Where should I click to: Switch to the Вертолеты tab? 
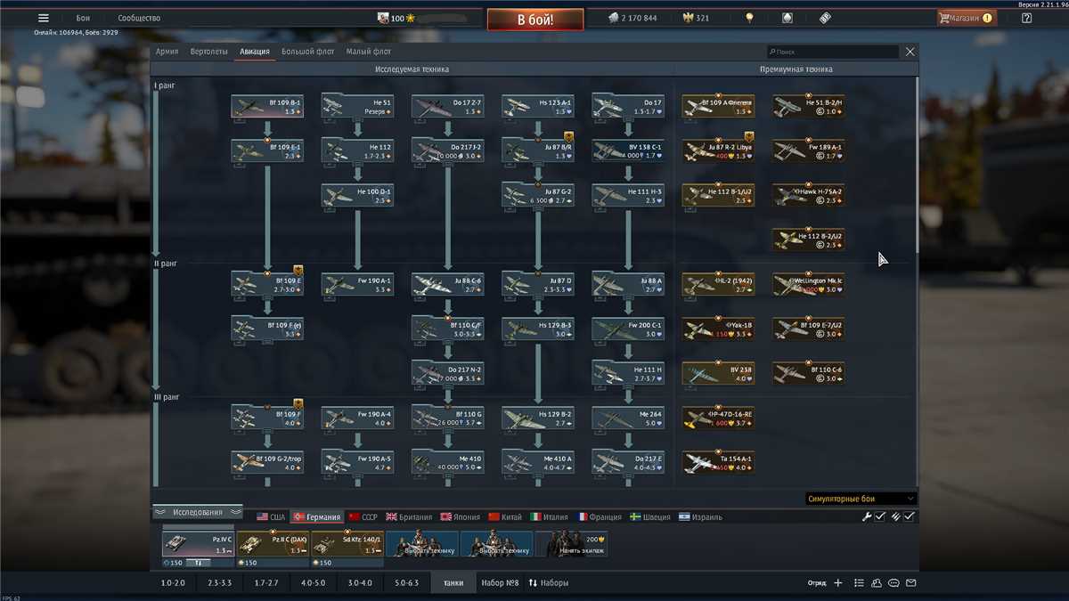click(x=208, y=52)
